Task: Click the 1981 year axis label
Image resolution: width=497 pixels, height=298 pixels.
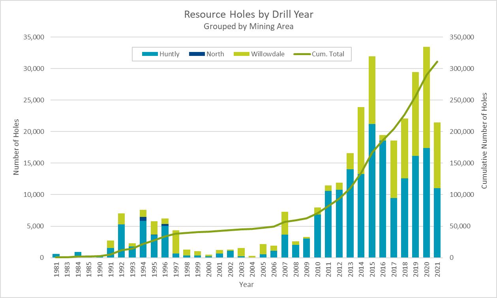Action: (56, 269)
